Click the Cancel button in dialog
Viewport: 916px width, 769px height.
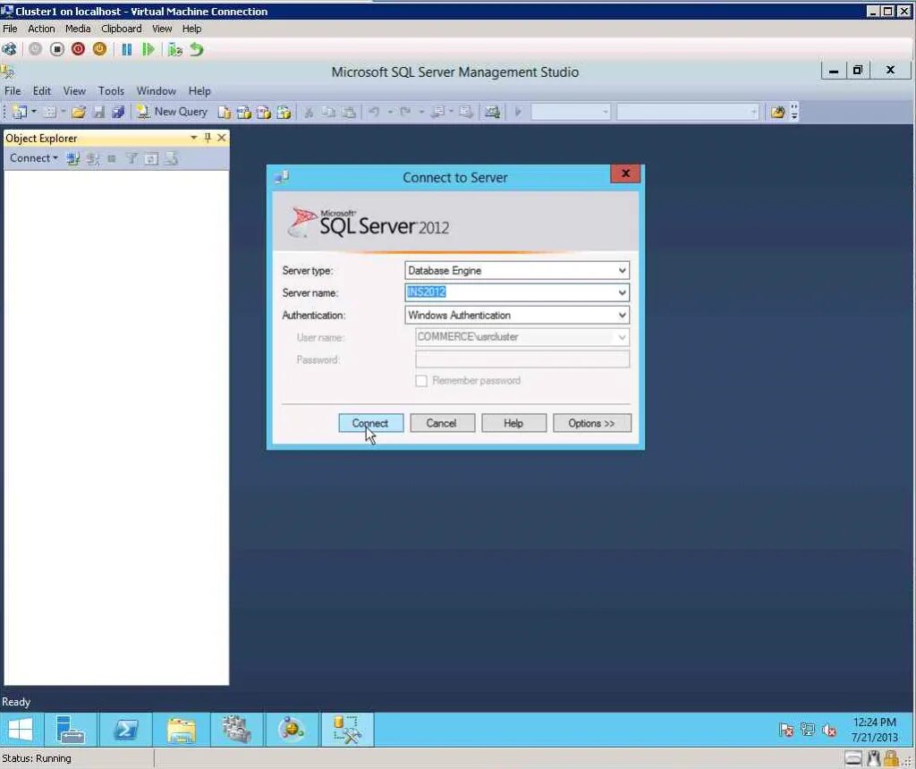[x=442, y=423]
